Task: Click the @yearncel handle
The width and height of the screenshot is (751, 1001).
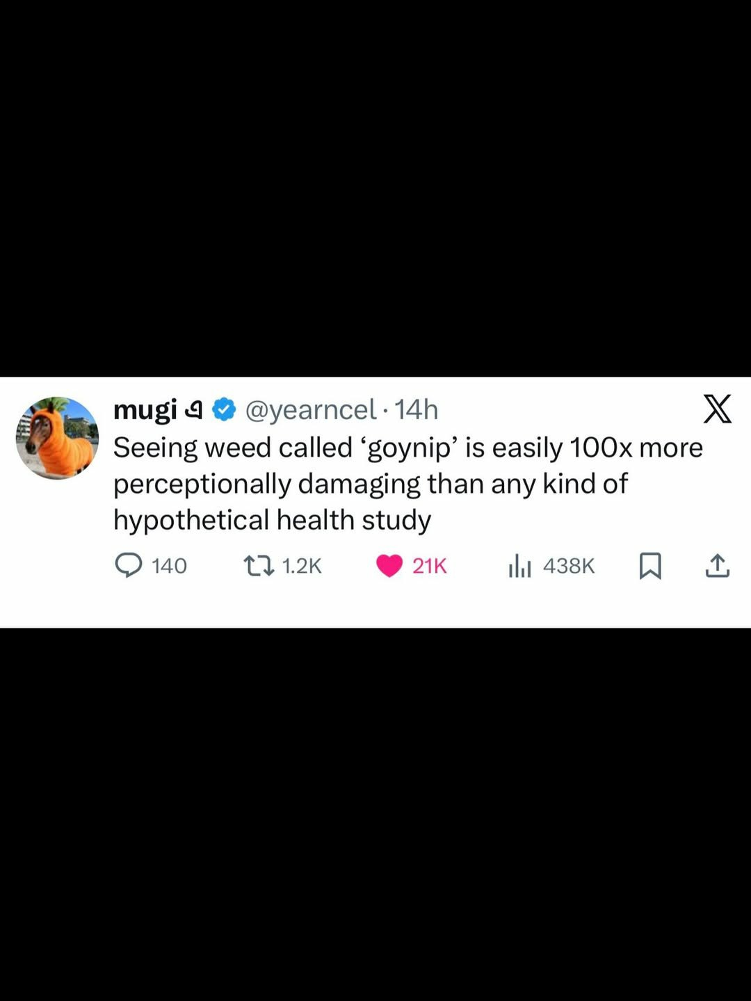Action: click(x=311, y=410)
